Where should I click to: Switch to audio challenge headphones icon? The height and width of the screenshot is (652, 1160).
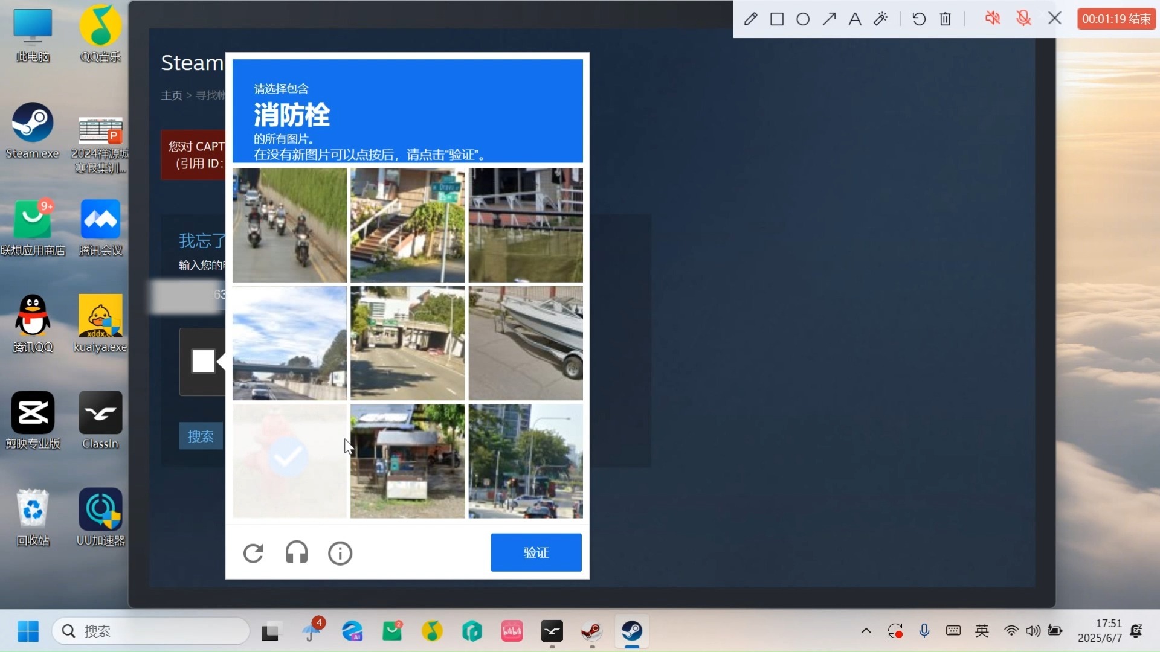(297, 553)
